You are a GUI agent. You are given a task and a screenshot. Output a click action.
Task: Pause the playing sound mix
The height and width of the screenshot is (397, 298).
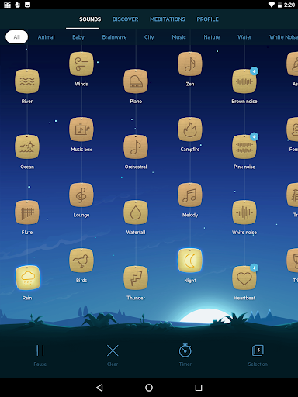pyautogui.click(x=40, y=355)
